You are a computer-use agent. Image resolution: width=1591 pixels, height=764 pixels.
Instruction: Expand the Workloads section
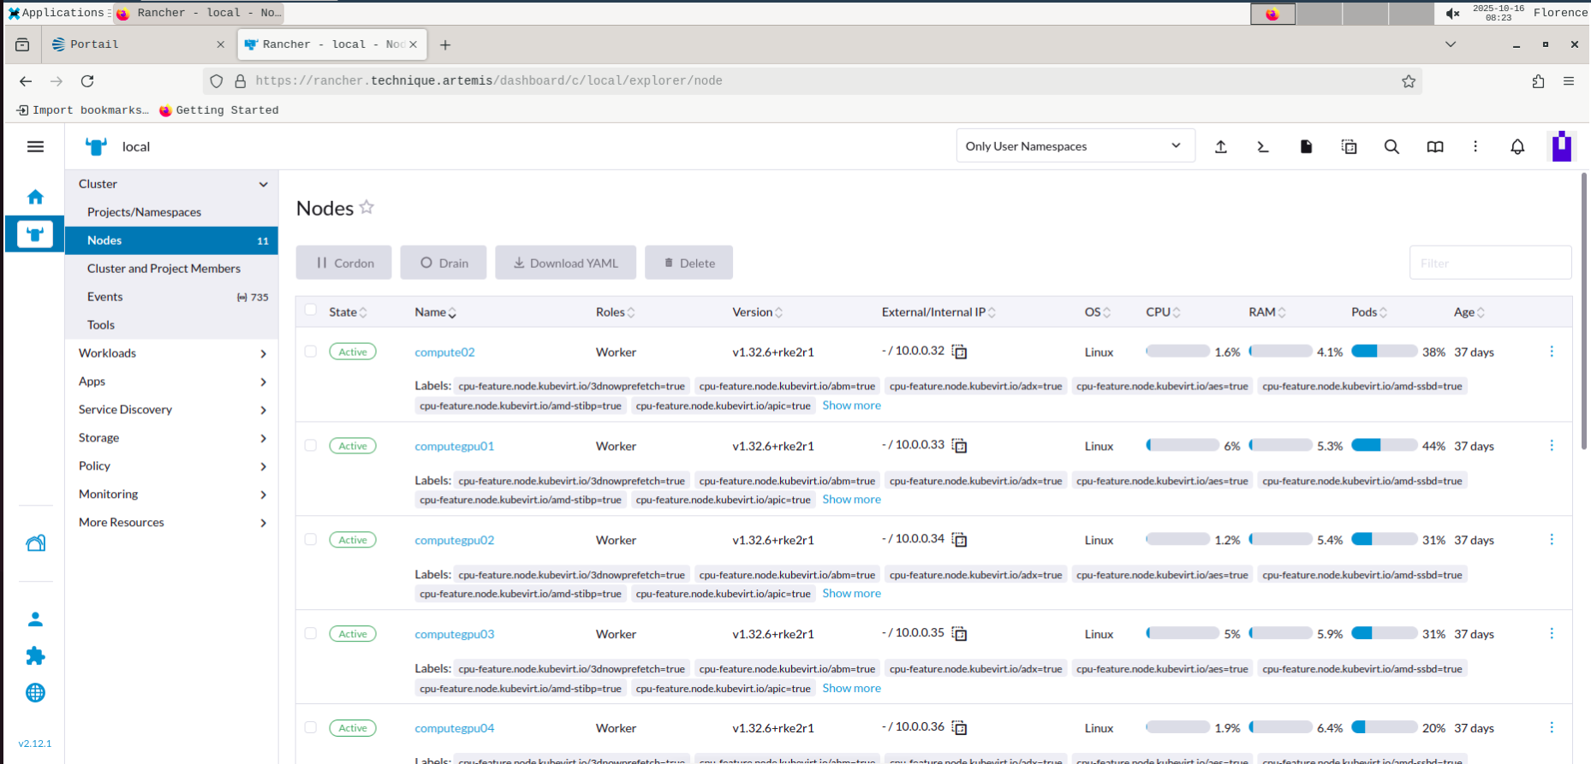(x=263, y=353)
